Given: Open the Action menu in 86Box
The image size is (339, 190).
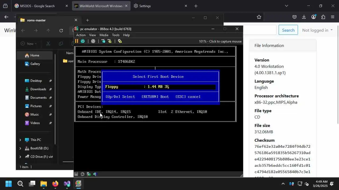Looking at the screenshot, I should (x=81, y=35).
